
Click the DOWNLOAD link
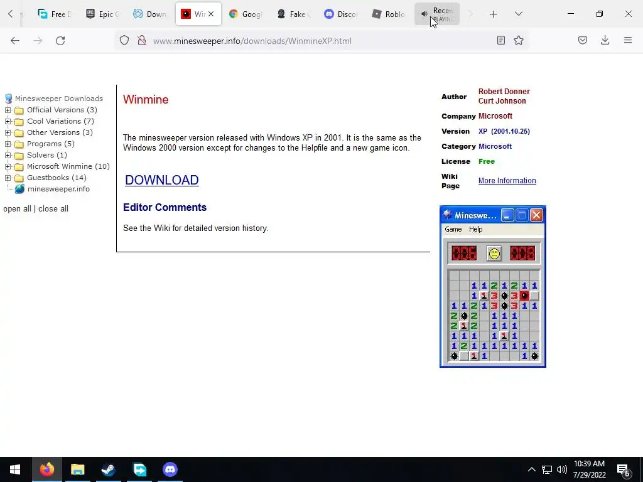[x=161, y=180]
